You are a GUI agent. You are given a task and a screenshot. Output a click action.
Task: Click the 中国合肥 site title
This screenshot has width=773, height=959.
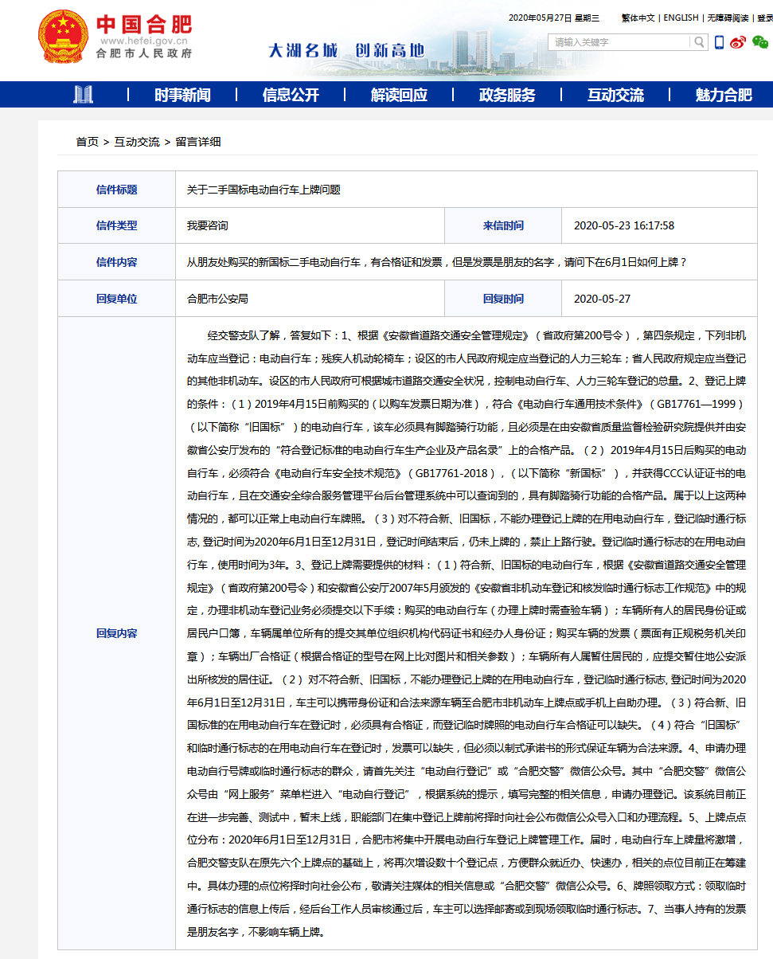click(144, 24)
